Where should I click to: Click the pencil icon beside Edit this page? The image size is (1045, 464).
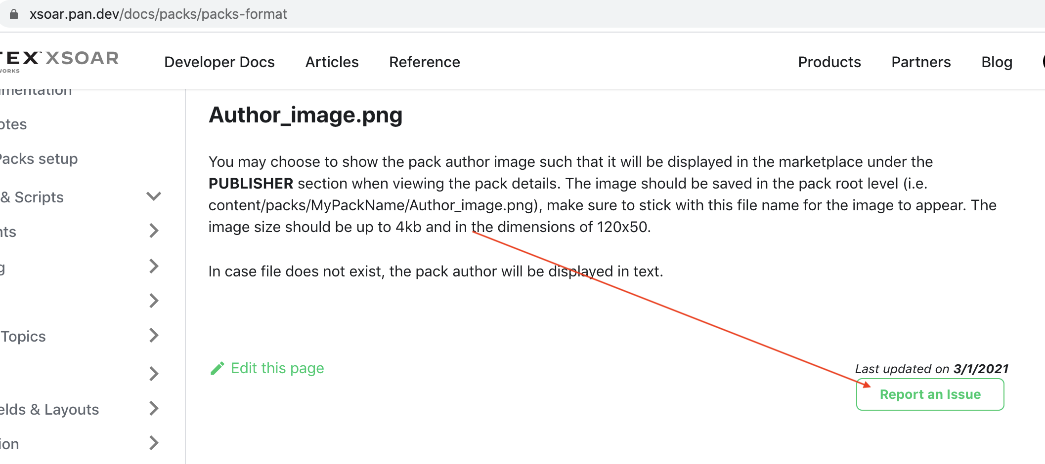[217, 368]
